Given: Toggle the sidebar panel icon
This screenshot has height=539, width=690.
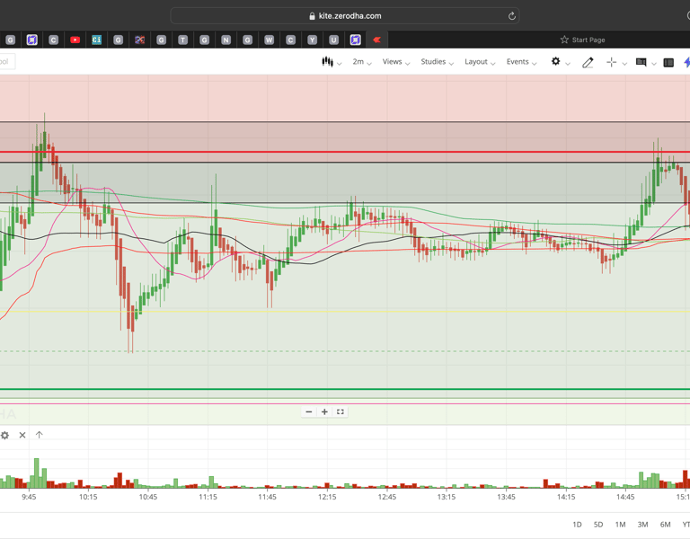Looking at the screenshot, I should (668, 63).
